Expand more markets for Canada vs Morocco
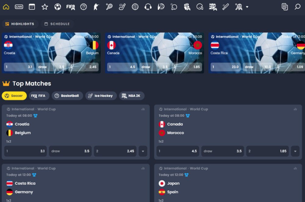Image resolution: width=305 pixels, height=202 pixels. coord(295,151)
